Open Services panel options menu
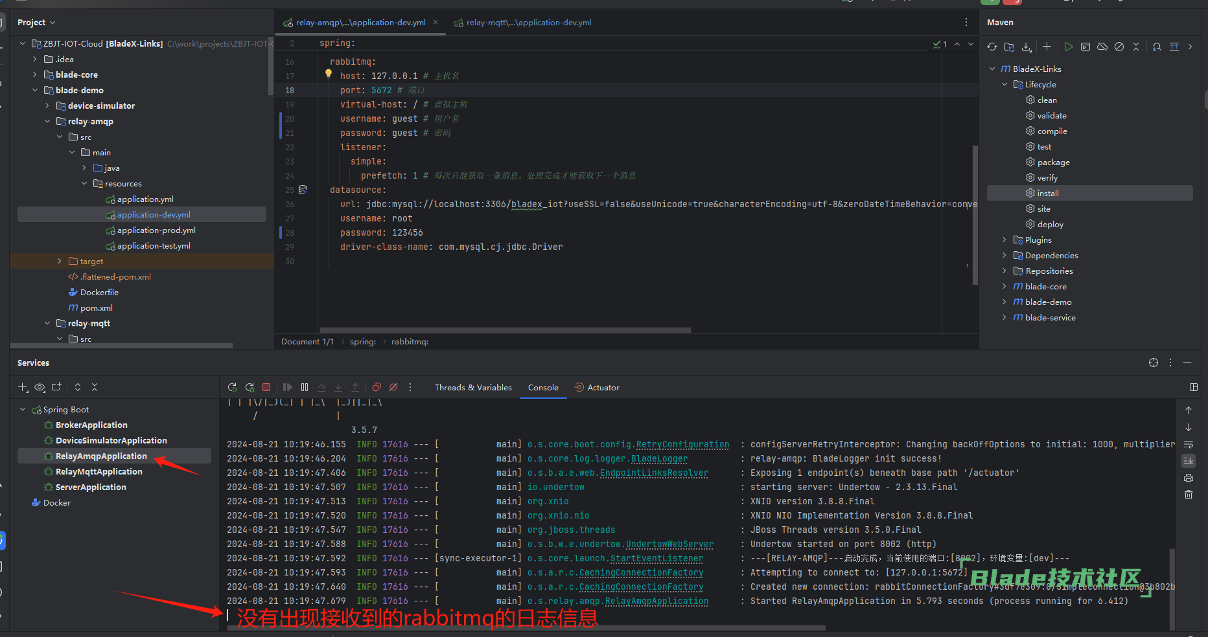The height and width of the screenshot is (637, 1208). (x=1170, y=363)
